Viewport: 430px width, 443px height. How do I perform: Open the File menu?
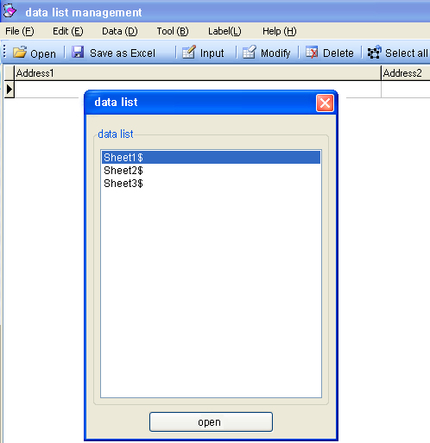pyautogui.click(x=20, y=31)
